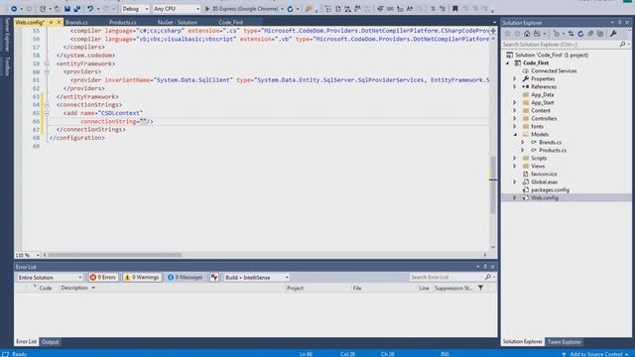
Task: Start debugging with IIS Express play button
Action: [x=207, y=9]
